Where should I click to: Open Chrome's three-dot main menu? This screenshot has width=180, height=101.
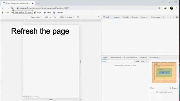176,8
